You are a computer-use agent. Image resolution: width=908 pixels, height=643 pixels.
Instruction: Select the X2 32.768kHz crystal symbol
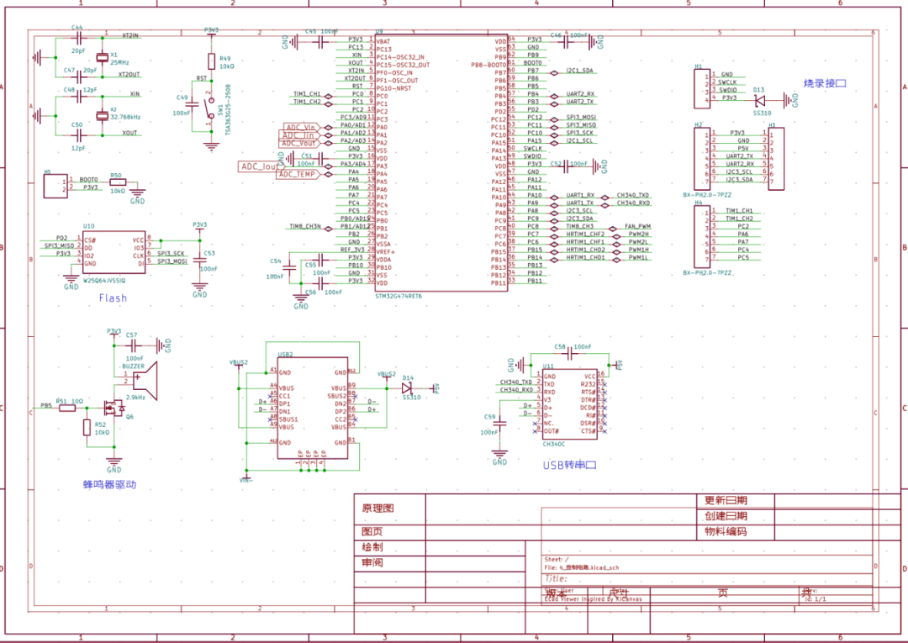[x=103, y=116]
